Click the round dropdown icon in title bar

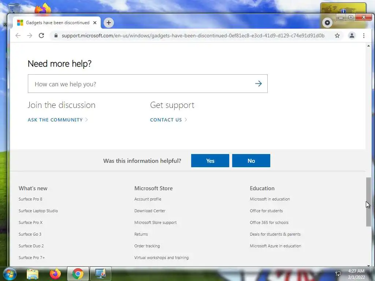coord(327,23)
